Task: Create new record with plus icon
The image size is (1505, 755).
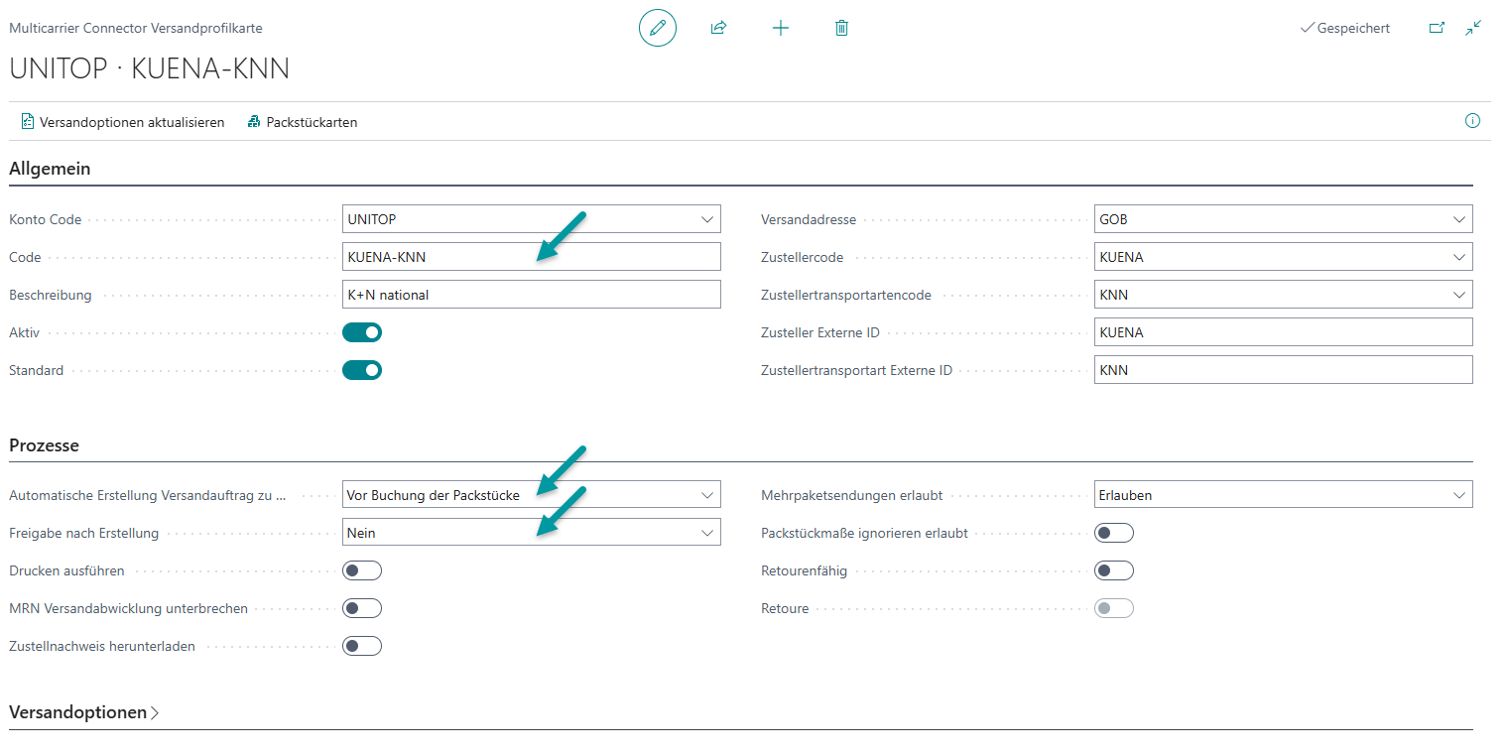Action: coord(781,28)
